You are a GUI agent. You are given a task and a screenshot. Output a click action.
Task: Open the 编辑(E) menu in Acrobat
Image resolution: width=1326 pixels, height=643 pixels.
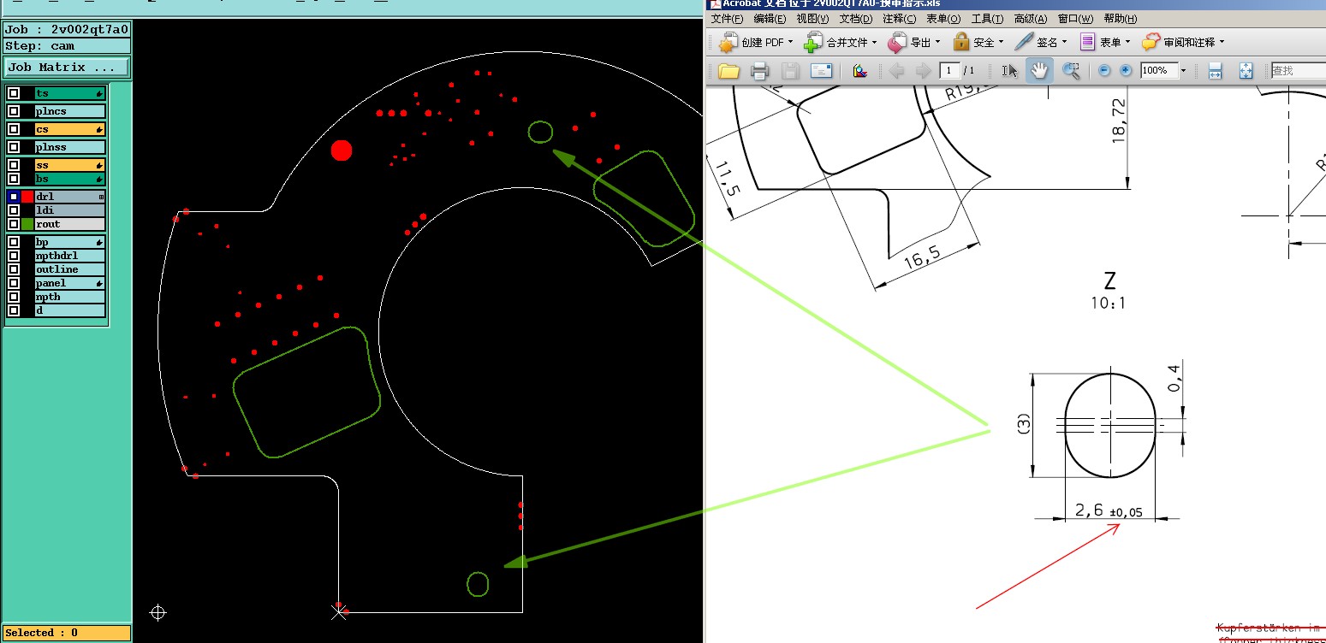coord(770,19)
